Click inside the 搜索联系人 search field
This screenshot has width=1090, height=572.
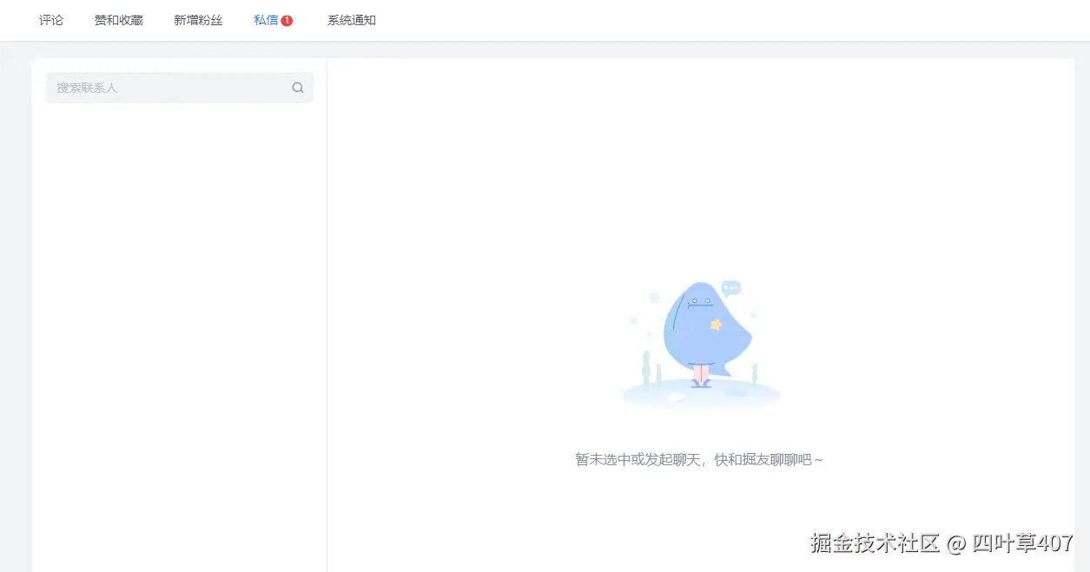point(156,88)
